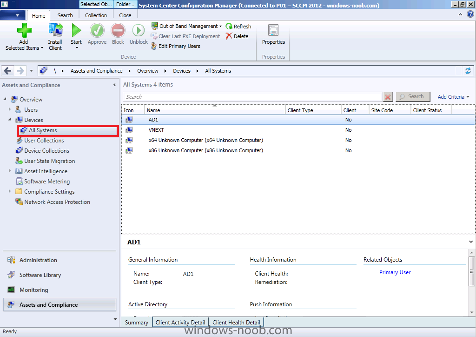This screenshot has width=476, height=337.
Task: Switch to the Home ribbon tab
Action: [x=39, y=15]
